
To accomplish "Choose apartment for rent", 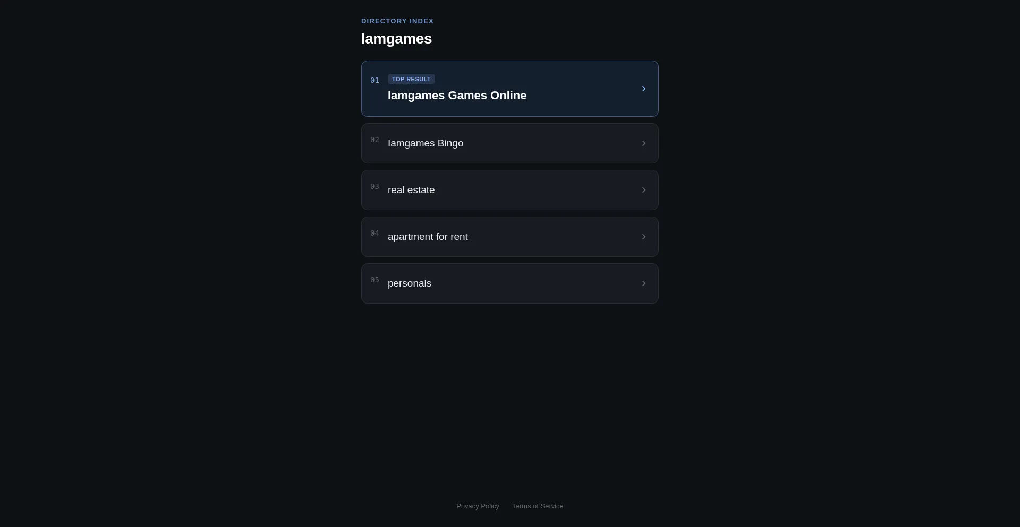I will point(510,237).
